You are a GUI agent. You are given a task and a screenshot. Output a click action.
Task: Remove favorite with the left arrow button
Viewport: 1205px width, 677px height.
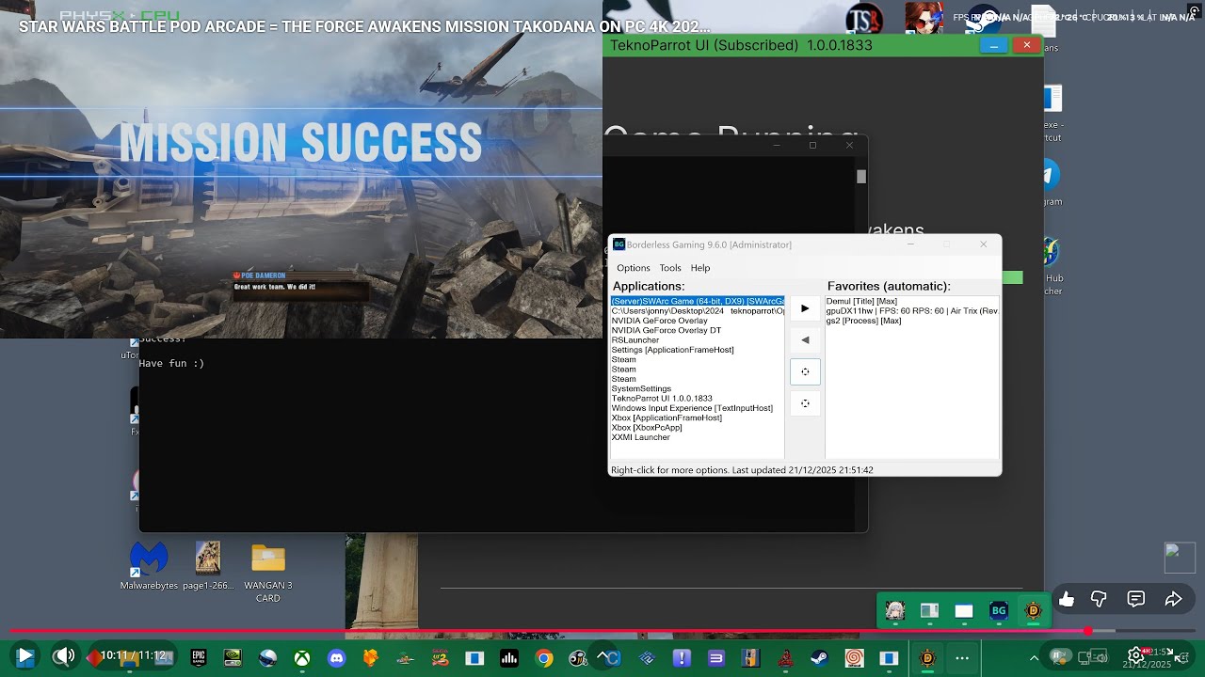805,340
